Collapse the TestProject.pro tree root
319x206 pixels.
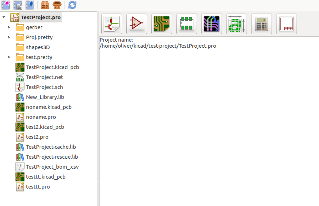[4, 17]
